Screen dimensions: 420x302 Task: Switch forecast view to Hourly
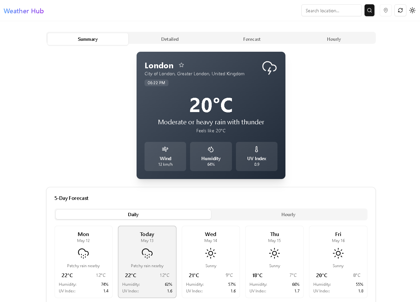click(x=288, y=214)
